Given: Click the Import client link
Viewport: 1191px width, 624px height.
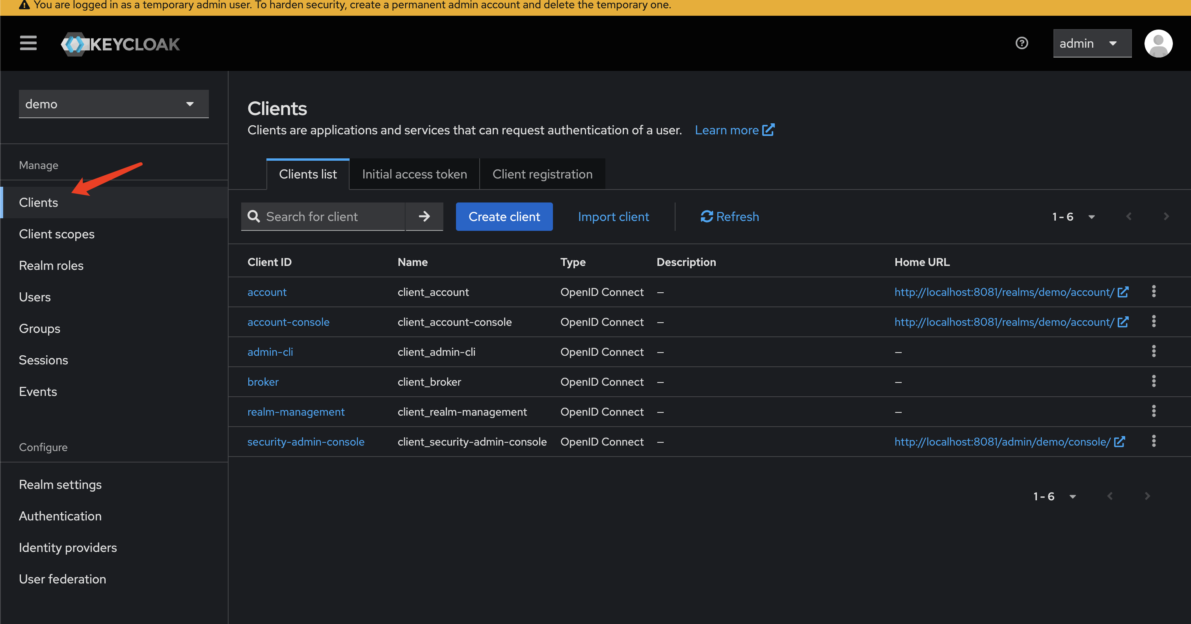Looking at the screenshot, I should (x=613, y=216).
